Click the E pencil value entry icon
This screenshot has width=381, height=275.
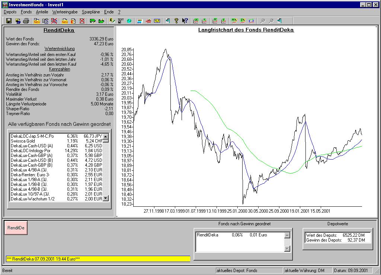point(112,21)
